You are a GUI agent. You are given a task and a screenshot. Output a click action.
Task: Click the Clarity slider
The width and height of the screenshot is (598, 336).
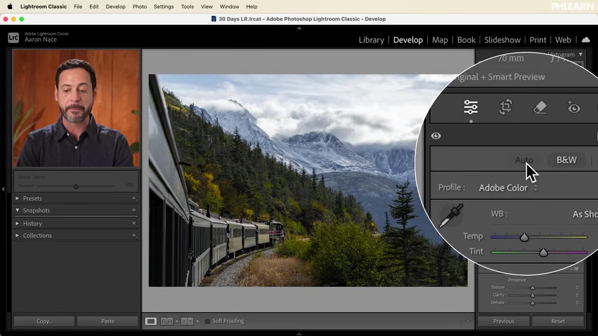(x=532, y=295)
